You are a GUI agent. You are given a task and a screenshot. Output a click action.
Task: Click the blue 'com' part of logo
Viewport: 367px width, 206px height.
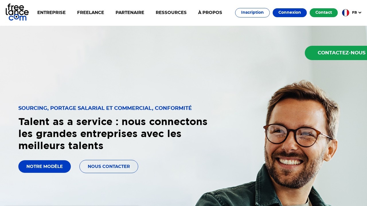[17, 17]
